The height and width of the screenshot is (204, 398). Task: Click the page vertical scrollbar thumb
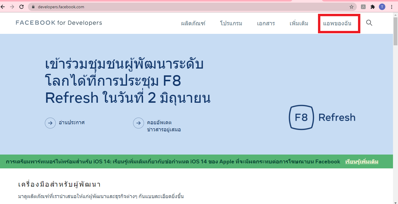(395, 31)
